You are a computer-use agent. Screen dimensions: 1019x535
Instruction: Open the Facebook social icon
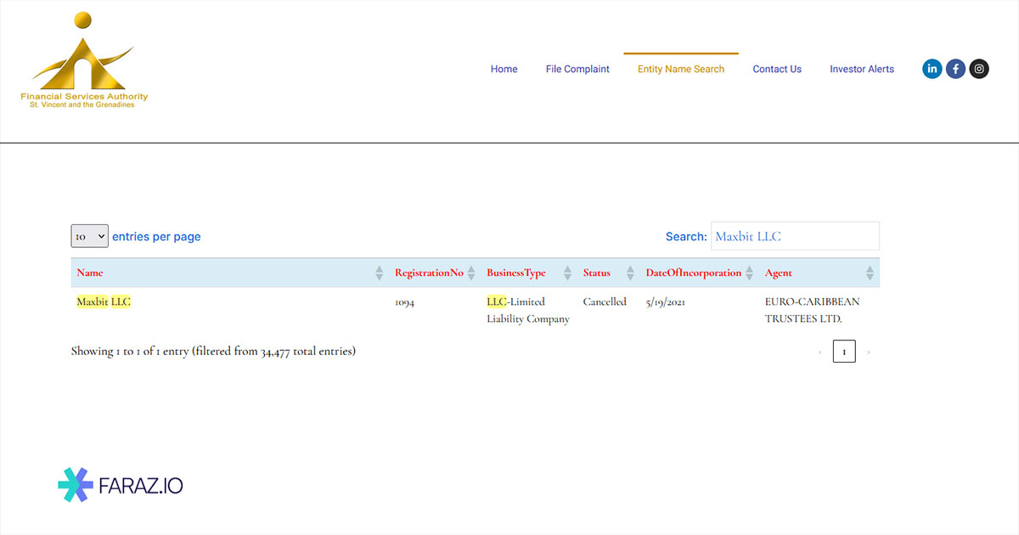point(955,69)
